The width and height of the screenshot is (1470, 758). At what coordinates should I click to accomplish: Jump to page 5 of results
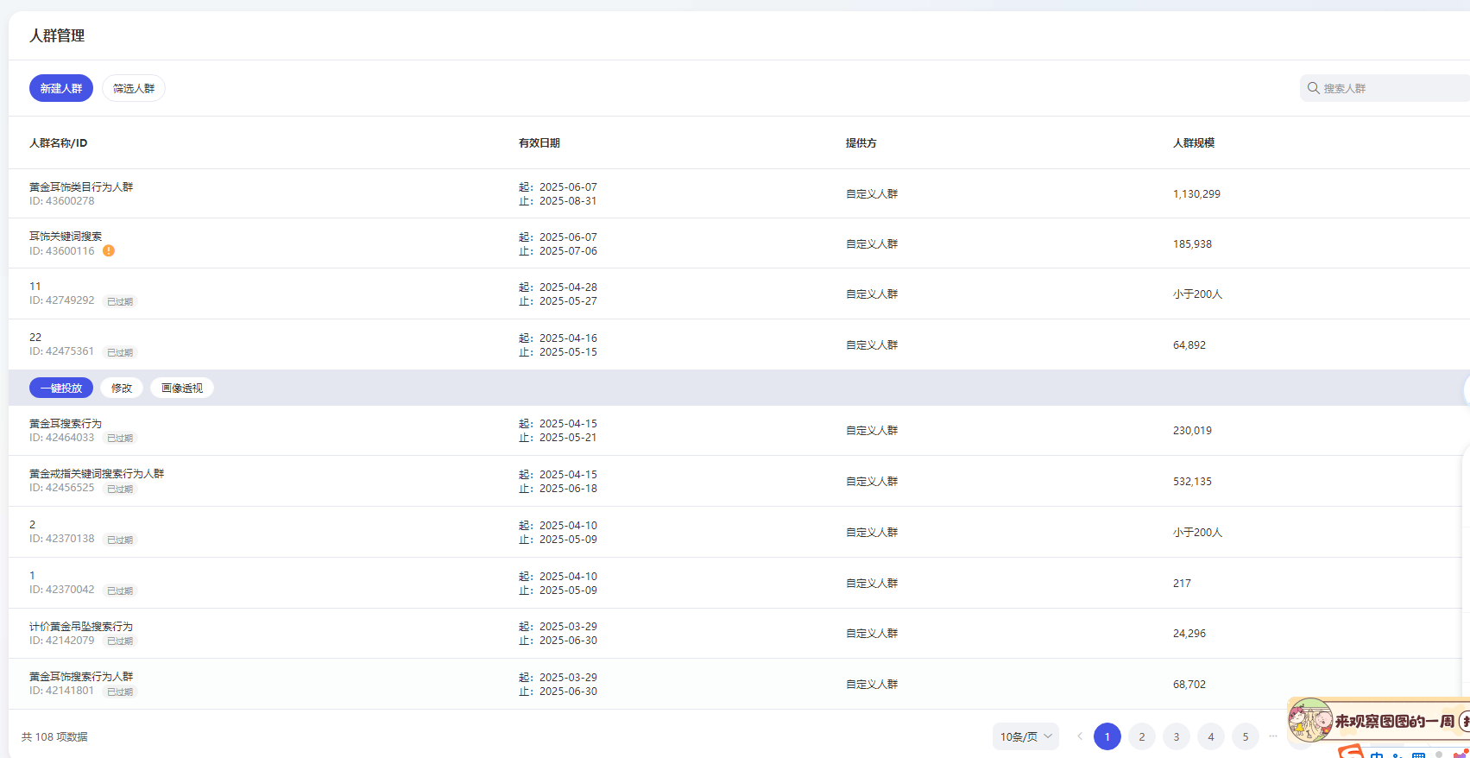[x=1245, y=736]
